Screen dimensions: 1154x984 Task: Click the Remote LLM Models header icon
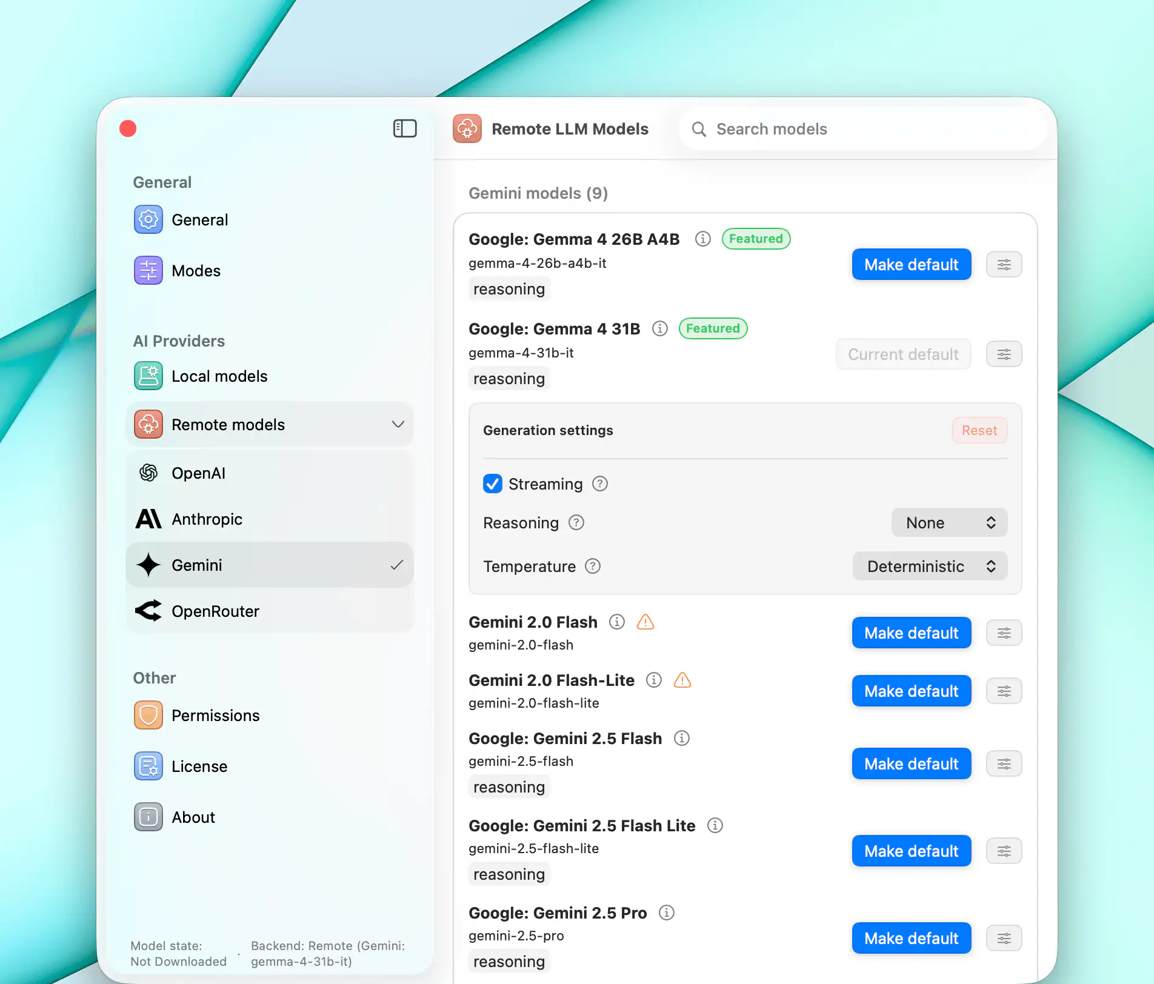467,128
